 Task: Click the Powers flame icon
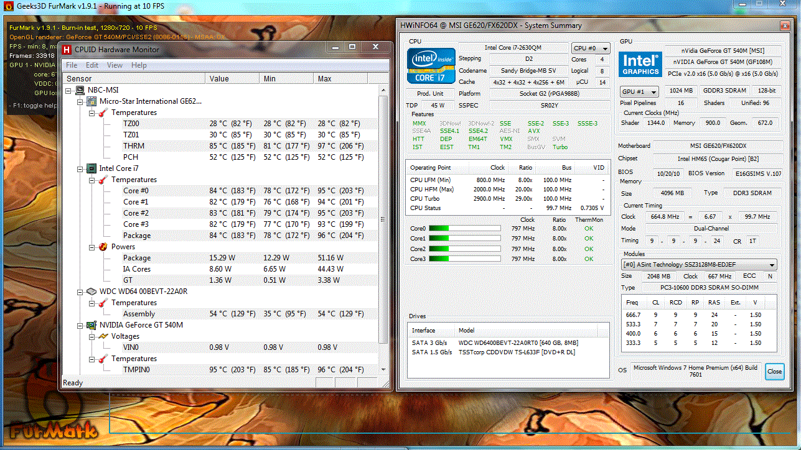coord(103,247)
